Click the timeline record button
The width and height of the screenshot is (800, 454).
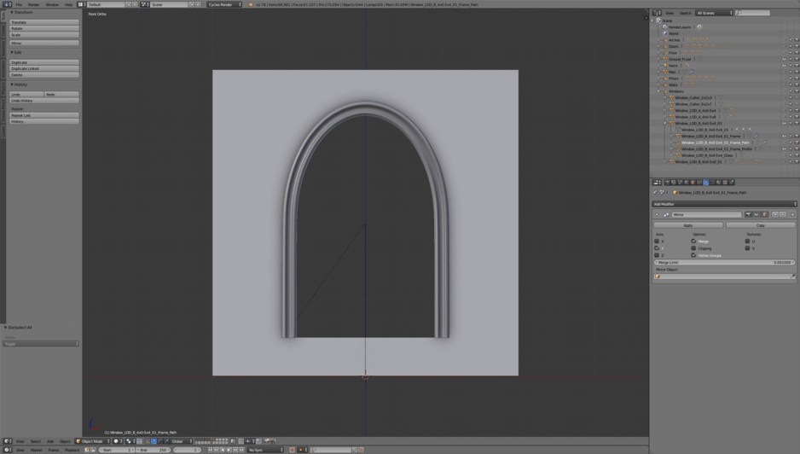(x=292, y=450)
